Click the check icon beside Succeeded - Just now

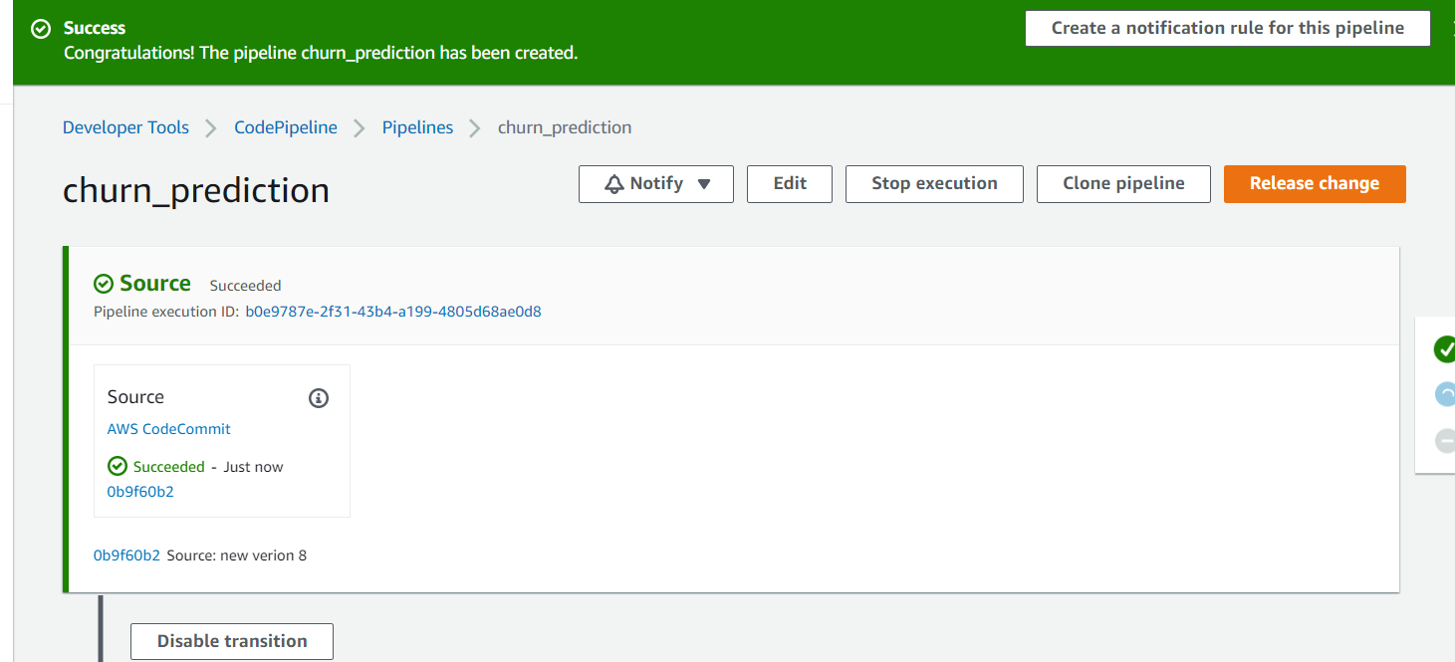[118, 466]
